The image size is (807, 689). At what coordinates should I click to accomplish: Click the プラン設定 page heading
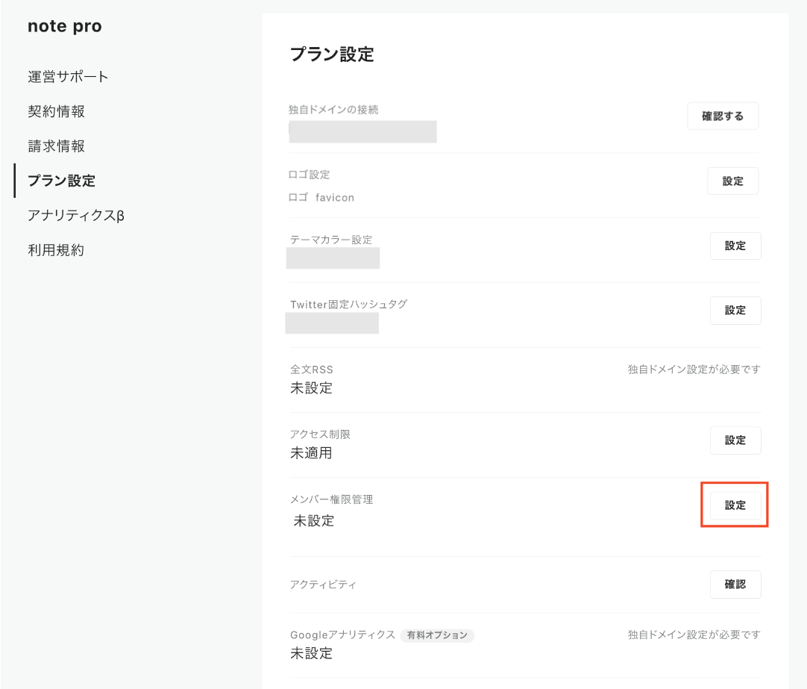click(331, 54)
